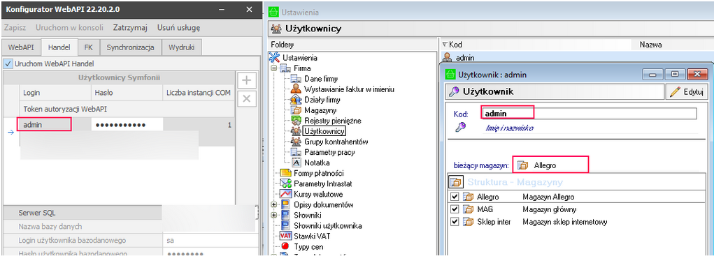
Task: Uncheck the Sklep inter warehouse checkbox
Action: (x=455, y=222)
